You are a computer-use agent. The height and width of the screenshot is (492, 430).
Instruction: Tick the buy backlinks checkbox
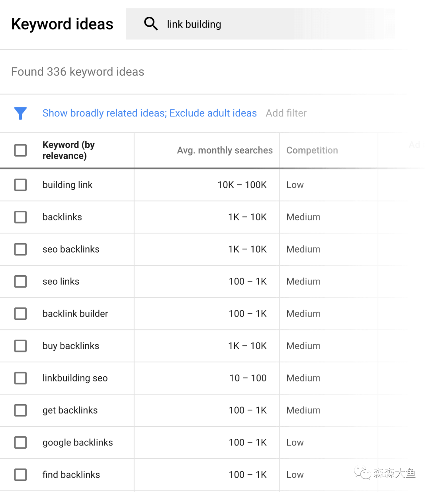coord(20,346)
